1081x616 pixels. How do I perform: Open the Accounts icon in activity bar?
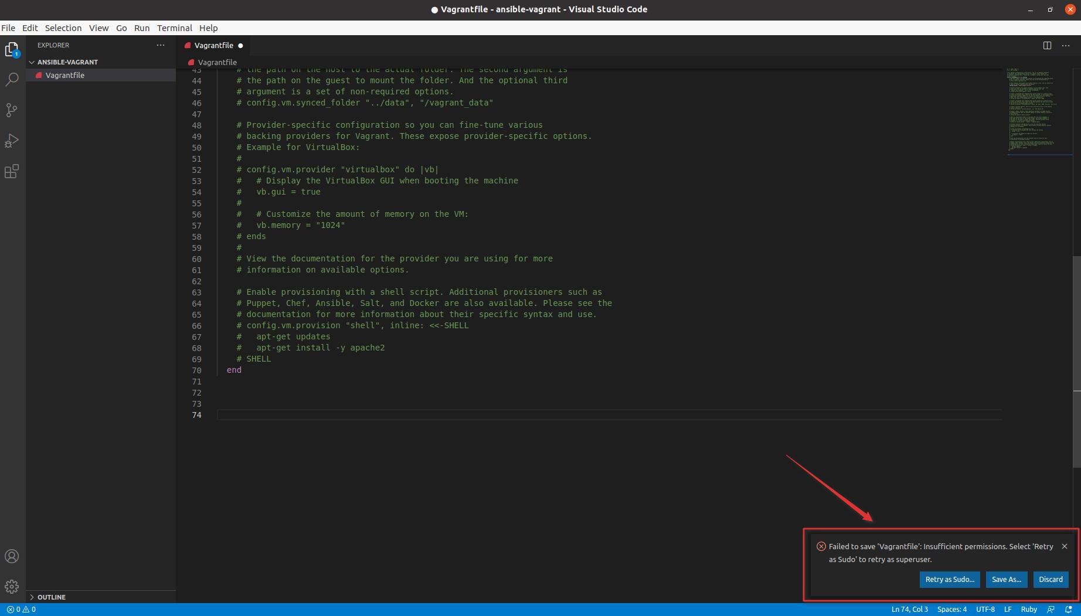(12, 556)
